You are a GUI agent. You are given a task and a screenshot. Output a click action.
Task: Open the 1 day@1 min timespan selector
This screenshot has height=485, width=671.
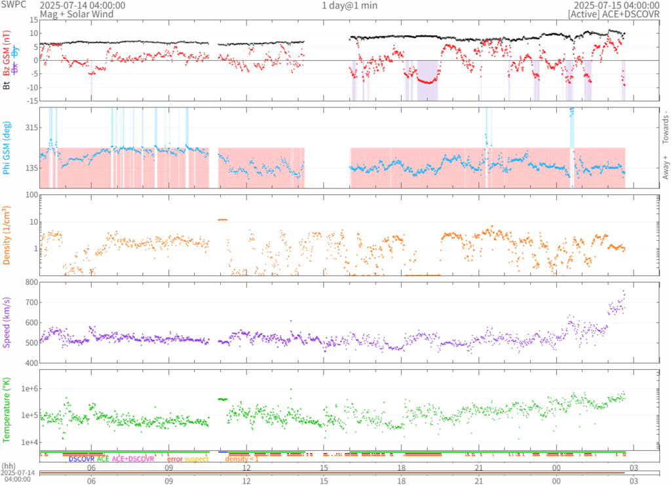click(349, 5)
